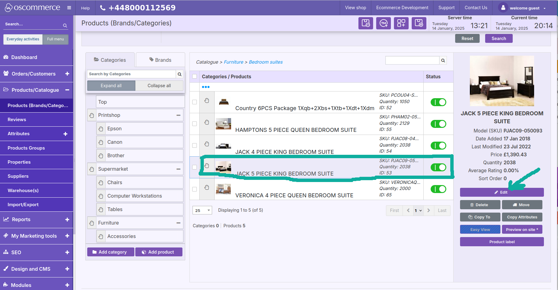Click the phone icon in header
This screenshot has width=558, height=290.
point(103,8)
